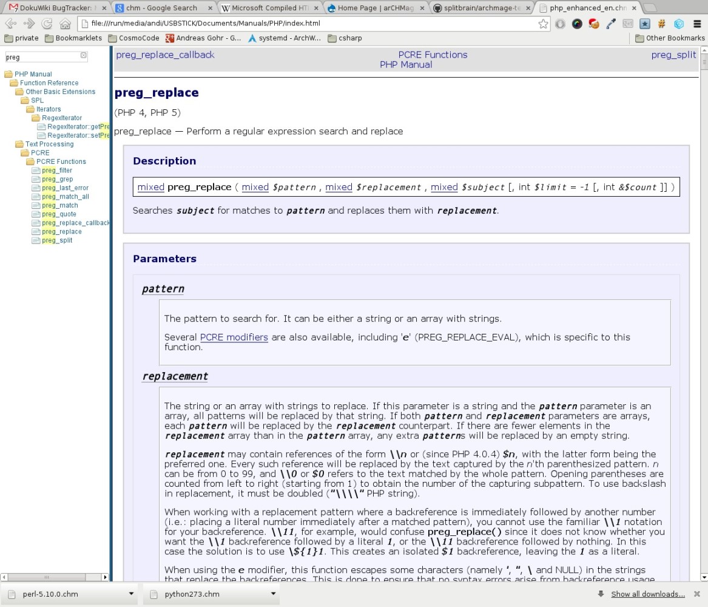Open Other Bookmarks folder
This screenshot has height=607, width=708.
pyautogui.click(x=670, y=38)
